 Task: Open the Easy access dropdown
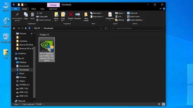pyautogui.click(x=97, y=16)
